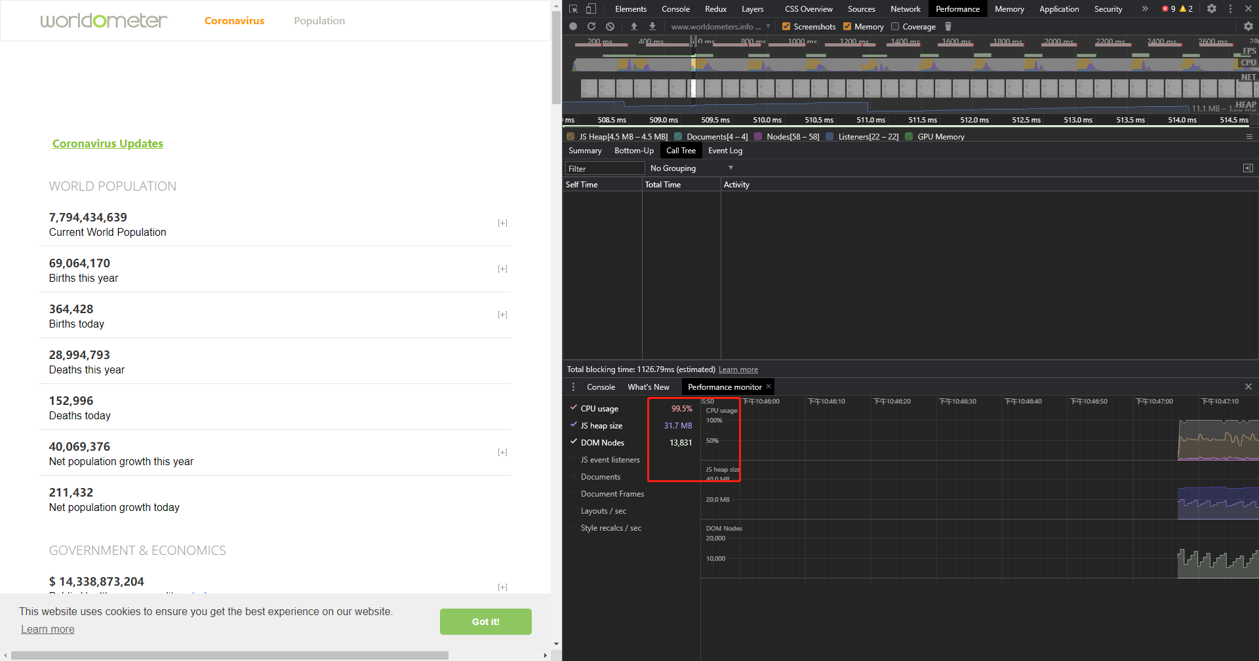Open the memory counters hamburger menu
Screen dimensions: 1259x661
(x=1249, y=137)
